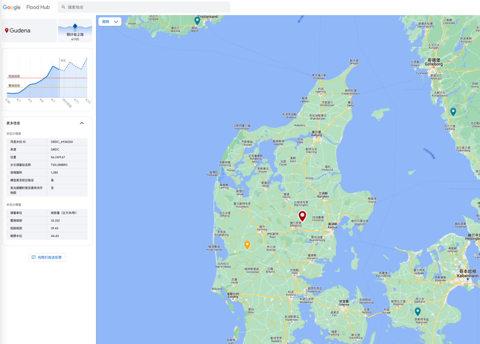Focus the 搜索地点 search field

pyautogui.click(x=144, y=7)
